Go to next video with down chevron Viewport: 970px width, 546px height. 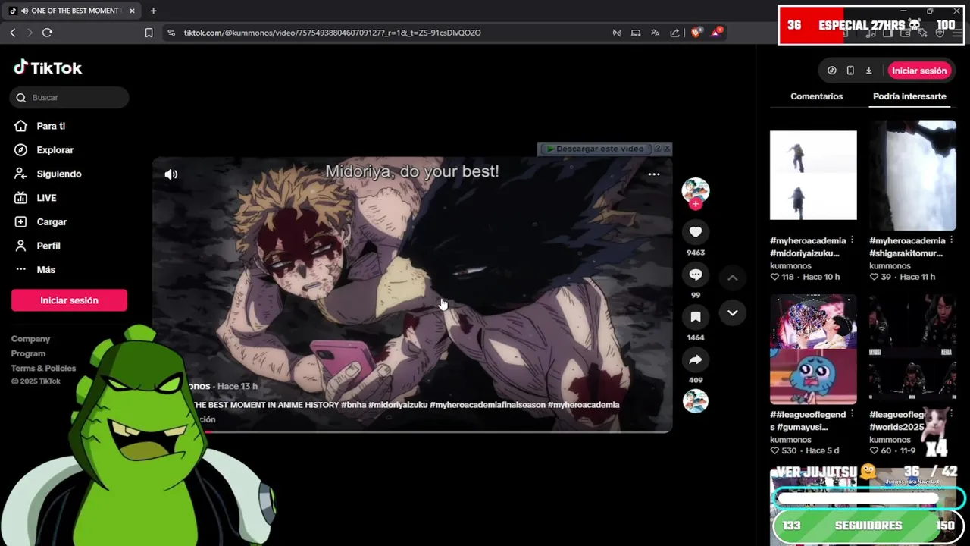tap(732, 312)
